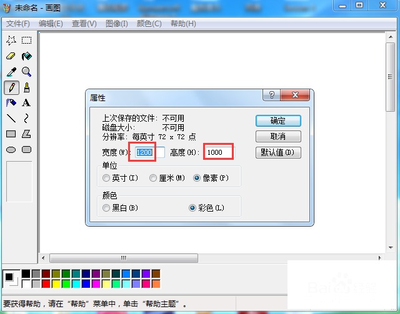
Task: Click the 宽度(W) field showing 1200
Action: (149, 152)
